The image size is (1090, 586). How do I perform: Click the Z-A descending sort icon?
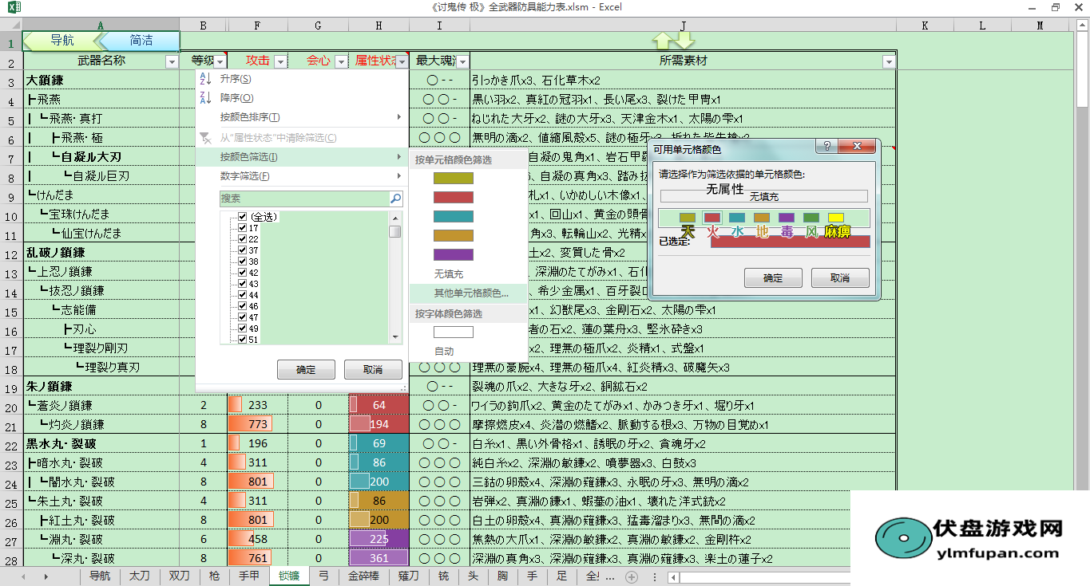tap(205, 98)
